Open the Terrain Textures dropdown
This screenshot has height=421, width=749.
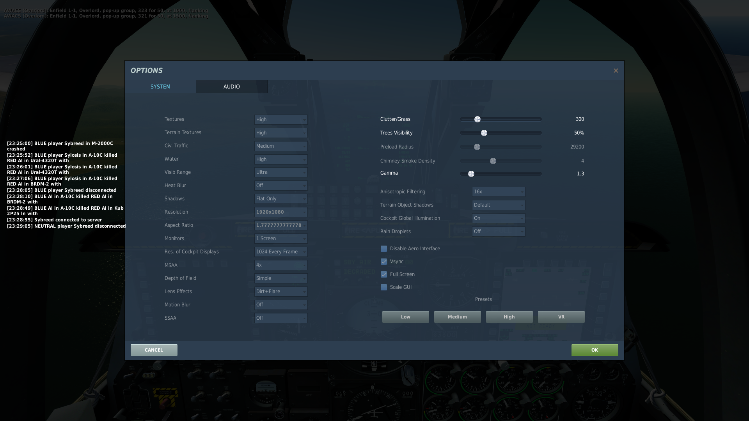281,133
